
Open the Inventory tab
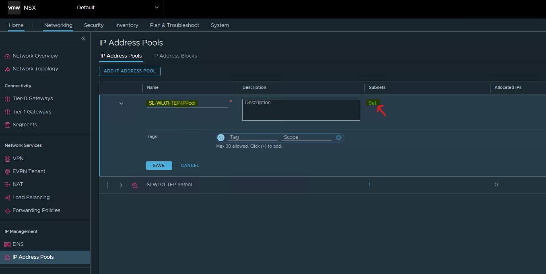coord(127,25)
